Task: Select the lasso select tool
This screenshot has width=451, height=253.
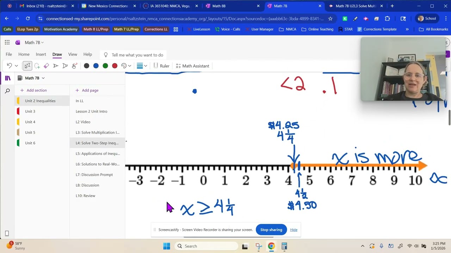Action: [37, 66]
